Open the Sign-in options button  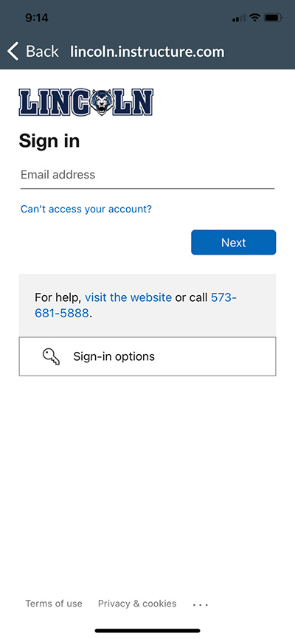pyautogui.click(x=147, y=356)
